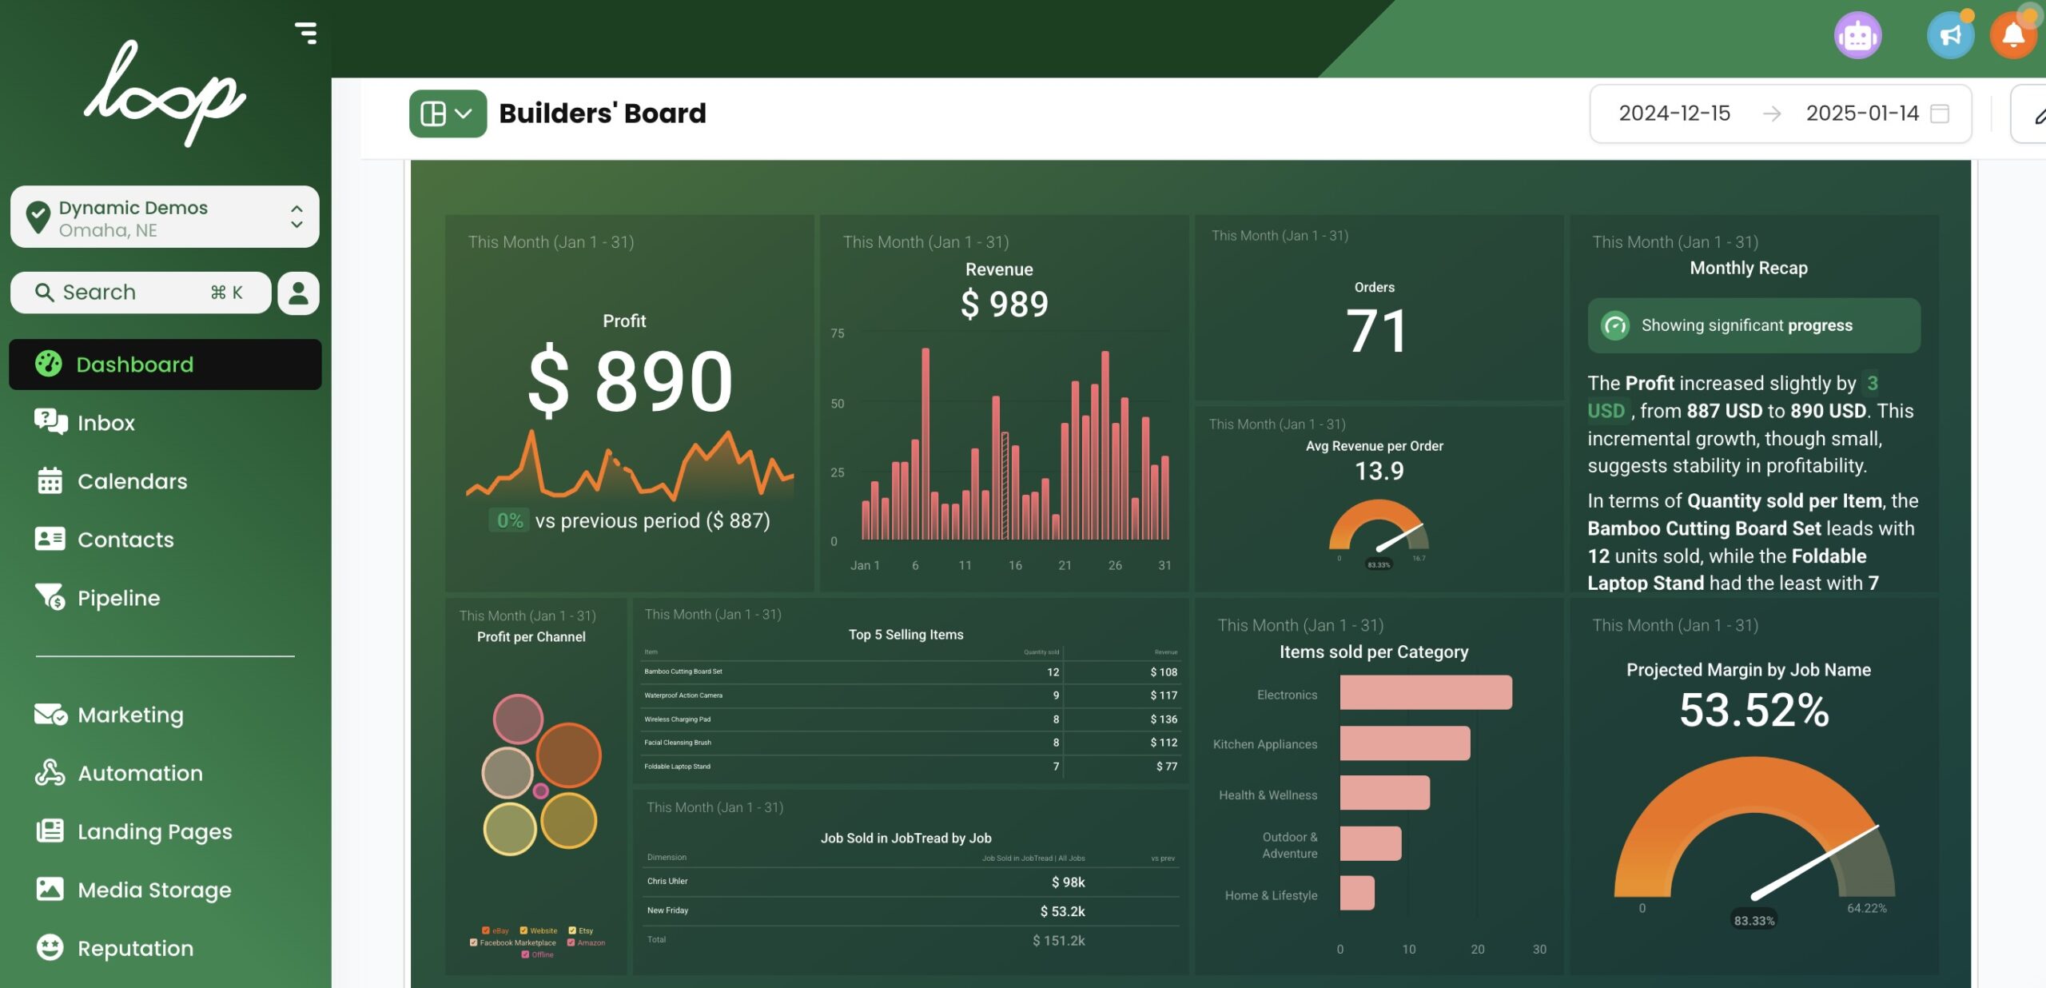Screen dimensions: 2046x988
Task: Toggle the Website legend checkbox
Action: tap(523, 930)
